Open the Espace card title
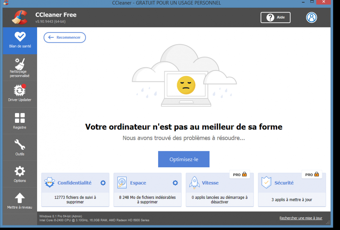340x230 pixels. 138,183
